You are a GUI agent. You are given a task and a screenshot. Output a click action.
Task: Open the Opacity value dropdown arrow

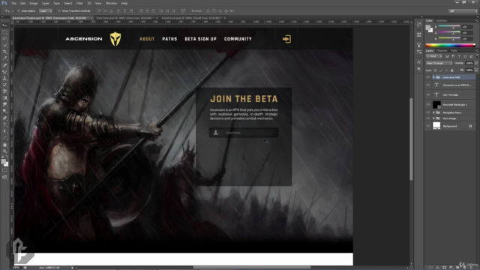pos(476,63)
